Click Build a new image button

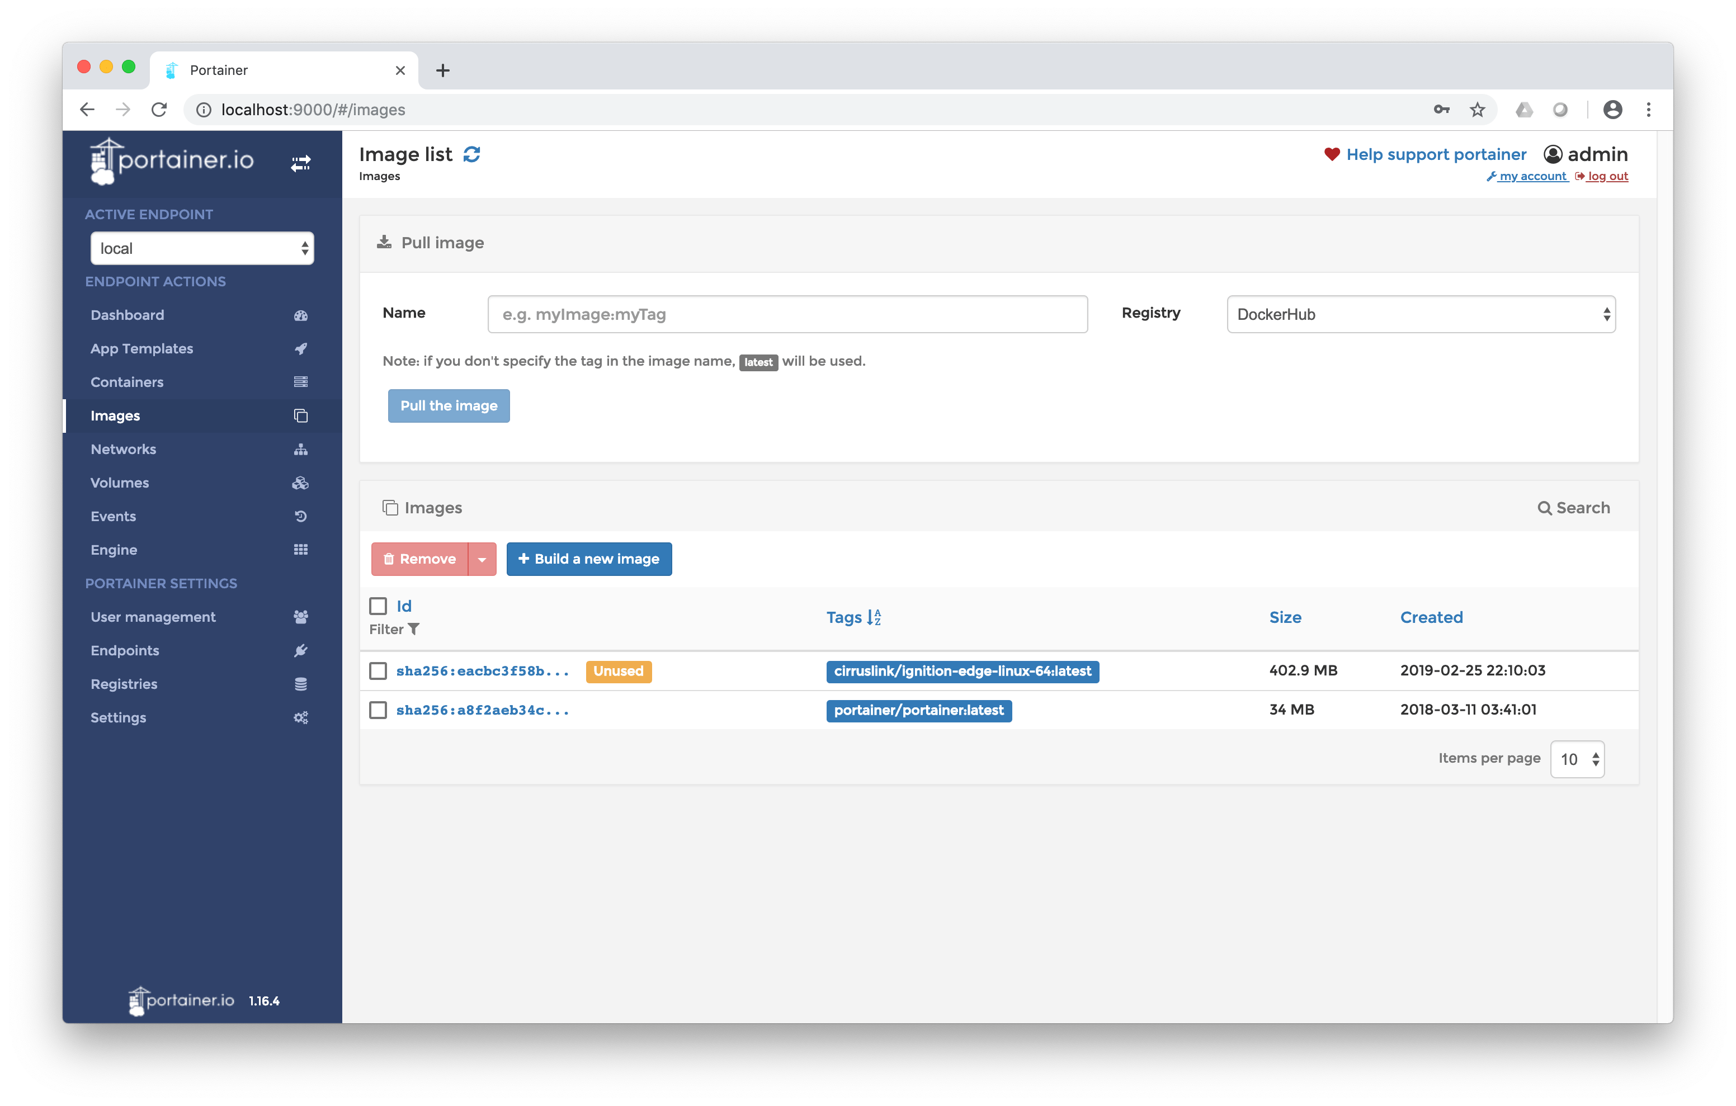pyautogui.click(x=589, y=560)
